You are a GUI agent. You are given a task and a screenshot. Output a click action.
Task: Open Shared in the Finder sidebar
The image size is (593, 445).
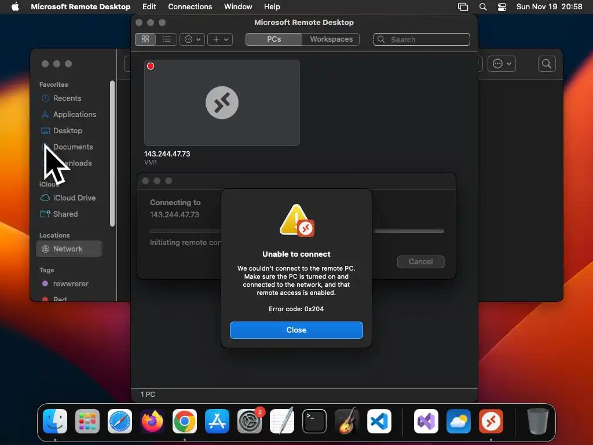click(x=65, y=214)
